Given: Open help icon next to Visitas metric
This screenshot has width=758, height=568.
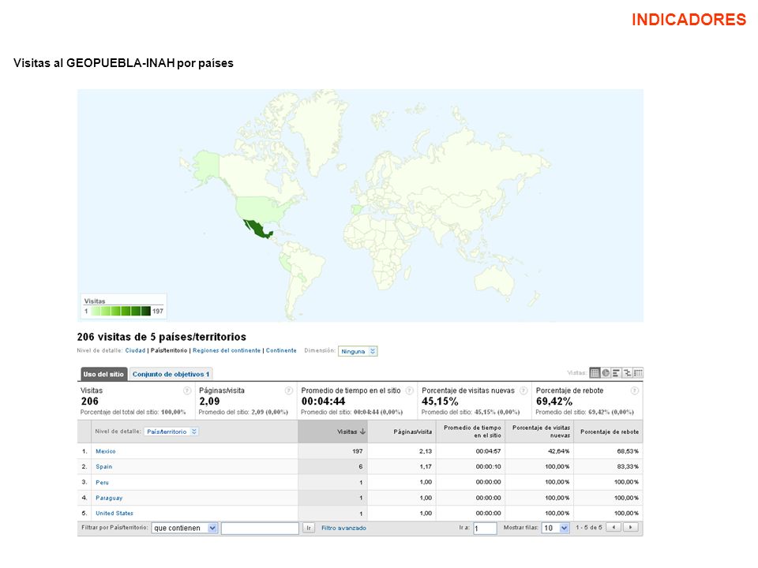Looking at the screenshot, I should click(x=187, y=390).
